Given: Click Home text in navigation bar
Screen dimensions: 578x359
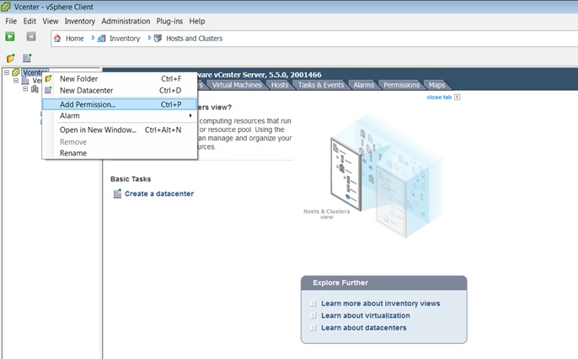Looking at the screenshot, I should pos(74,39).
